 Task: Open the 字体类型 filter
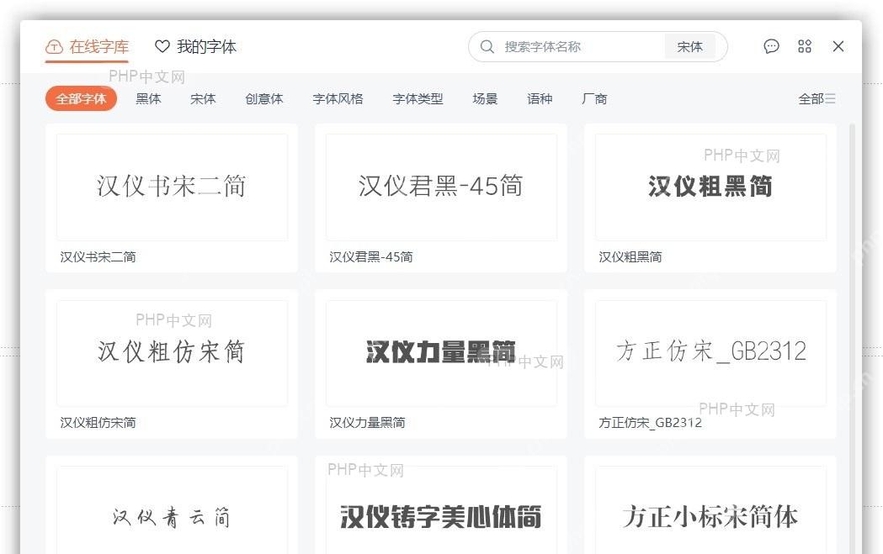click(x=418, y=99)
